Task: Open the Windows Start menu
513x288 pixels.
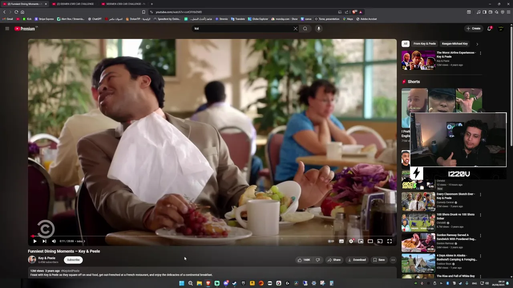Action: (x=182, y=283)
